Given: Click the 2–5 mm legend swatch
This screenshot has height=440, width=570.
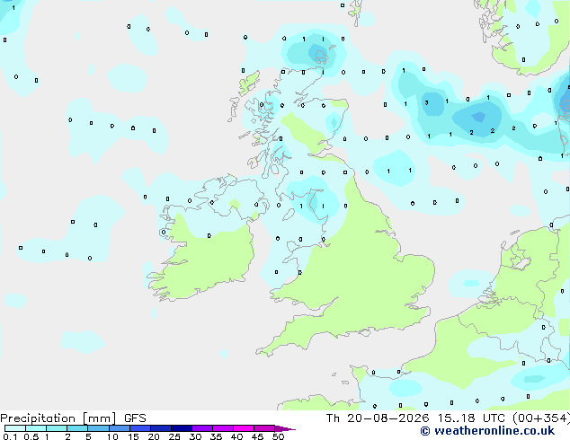Looking at the screenshot, I should tap(77, 428).
